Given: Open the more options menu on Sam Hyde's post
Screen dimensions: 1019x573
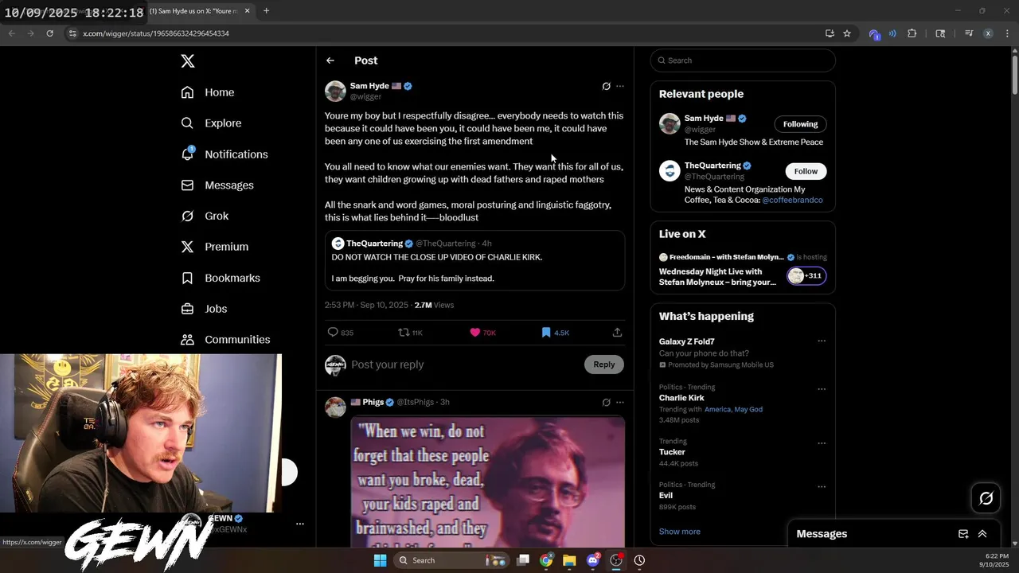Looking at the screenshot, I should (x=620, y=86).
